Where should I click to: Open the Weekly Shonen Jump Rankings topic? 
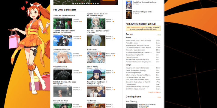coord(136,70)
